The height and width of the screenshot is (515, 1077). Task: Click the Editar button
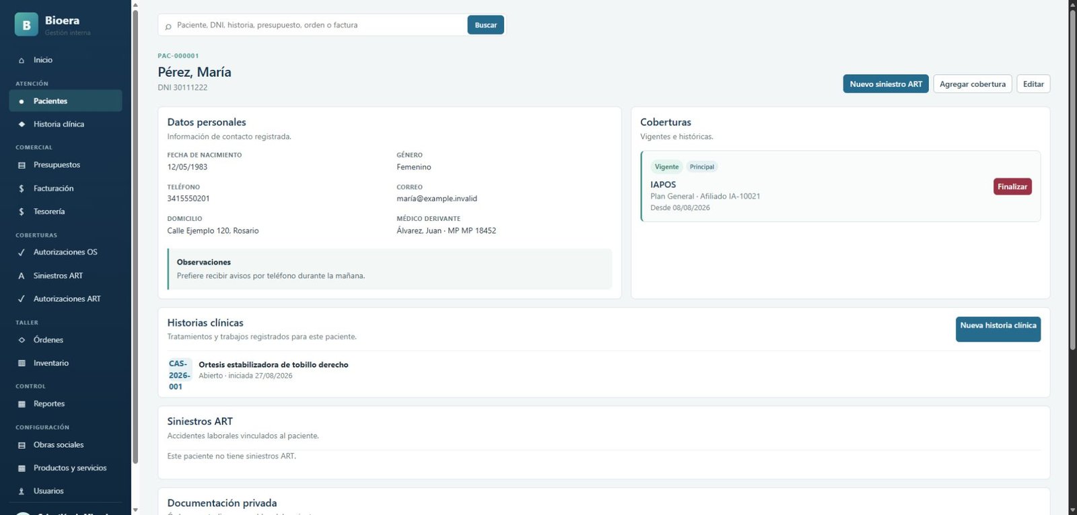[x=1033, y=84]
